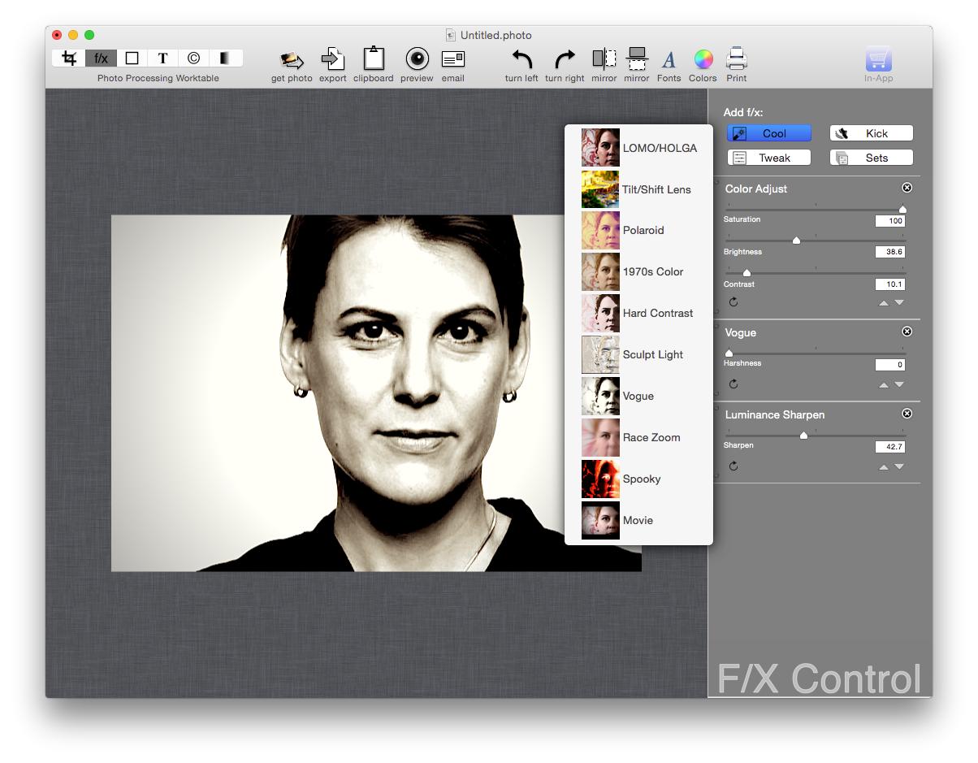
Task: Open the Kick effects menu
Action: (x=872, y=133)
